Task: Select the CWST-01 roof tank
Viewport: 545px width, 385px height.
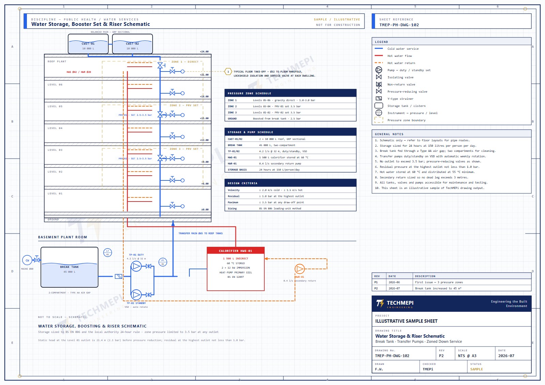Action: pos(88,44)
